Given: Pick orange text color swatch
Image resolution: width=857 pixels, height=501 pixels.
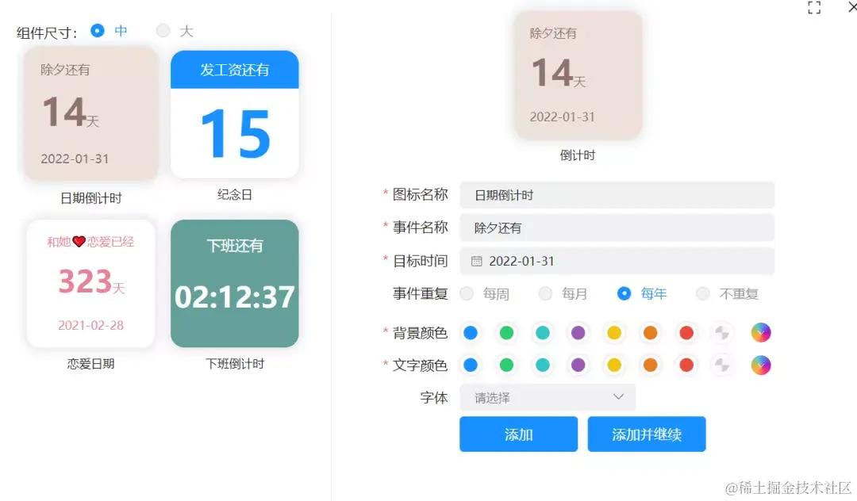Looking at the screenshot, I should click(650, 365).
